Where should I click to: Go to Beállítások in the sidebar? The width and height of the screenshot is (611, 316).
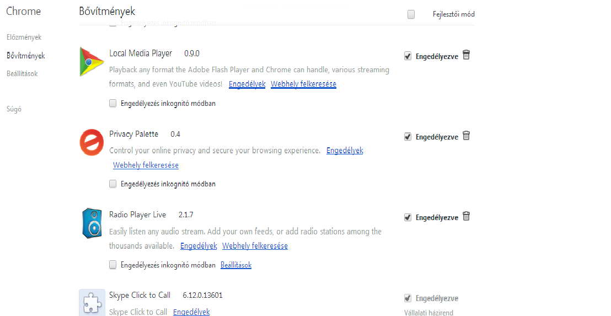22,73
